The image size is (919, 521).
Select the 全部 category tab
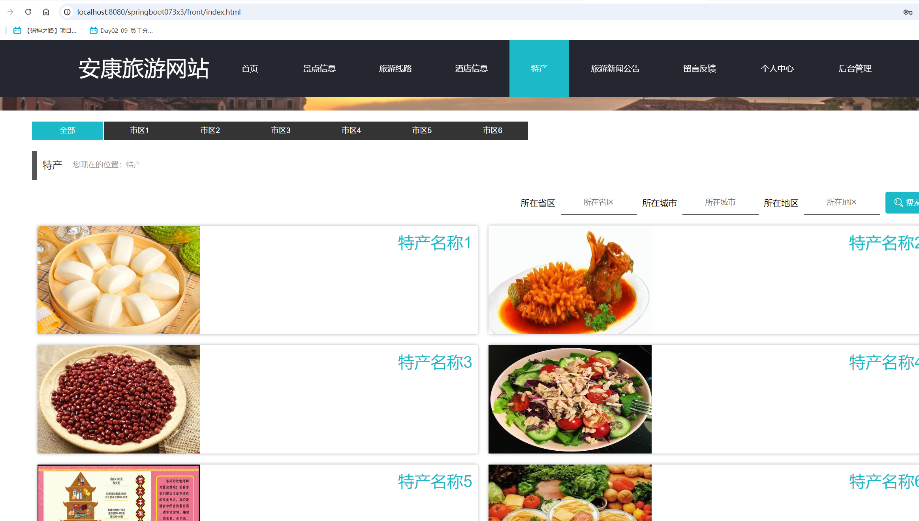67,130
